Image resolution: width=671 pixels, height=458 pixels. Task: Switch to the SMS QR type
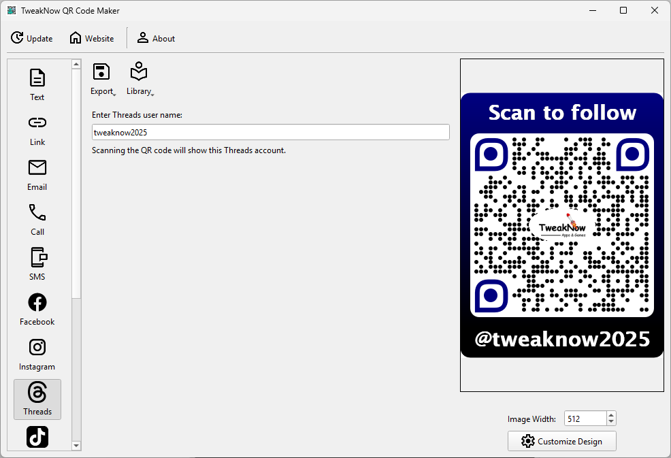pyautogui.click(x=37, y=263)
